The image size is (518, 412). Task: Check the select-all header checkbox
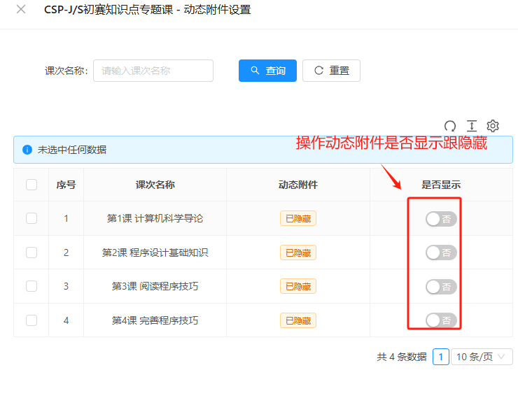tap(31, 185)
